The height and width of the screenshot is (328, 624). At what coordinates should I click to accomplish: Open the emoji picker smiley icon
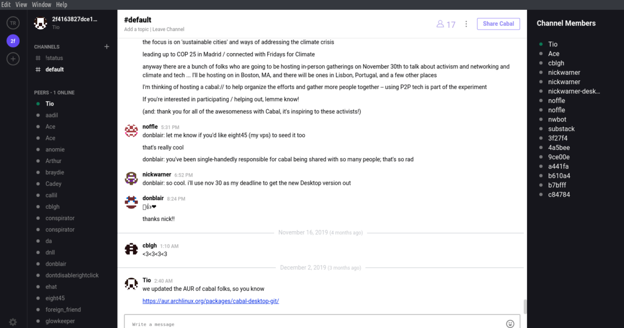[x=510, y=324]
